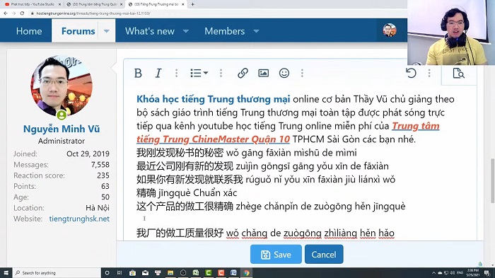Open the Forums navigation tab
Image resolution: width=495 pixels, height=278 pixels.
tap(78, 31)
